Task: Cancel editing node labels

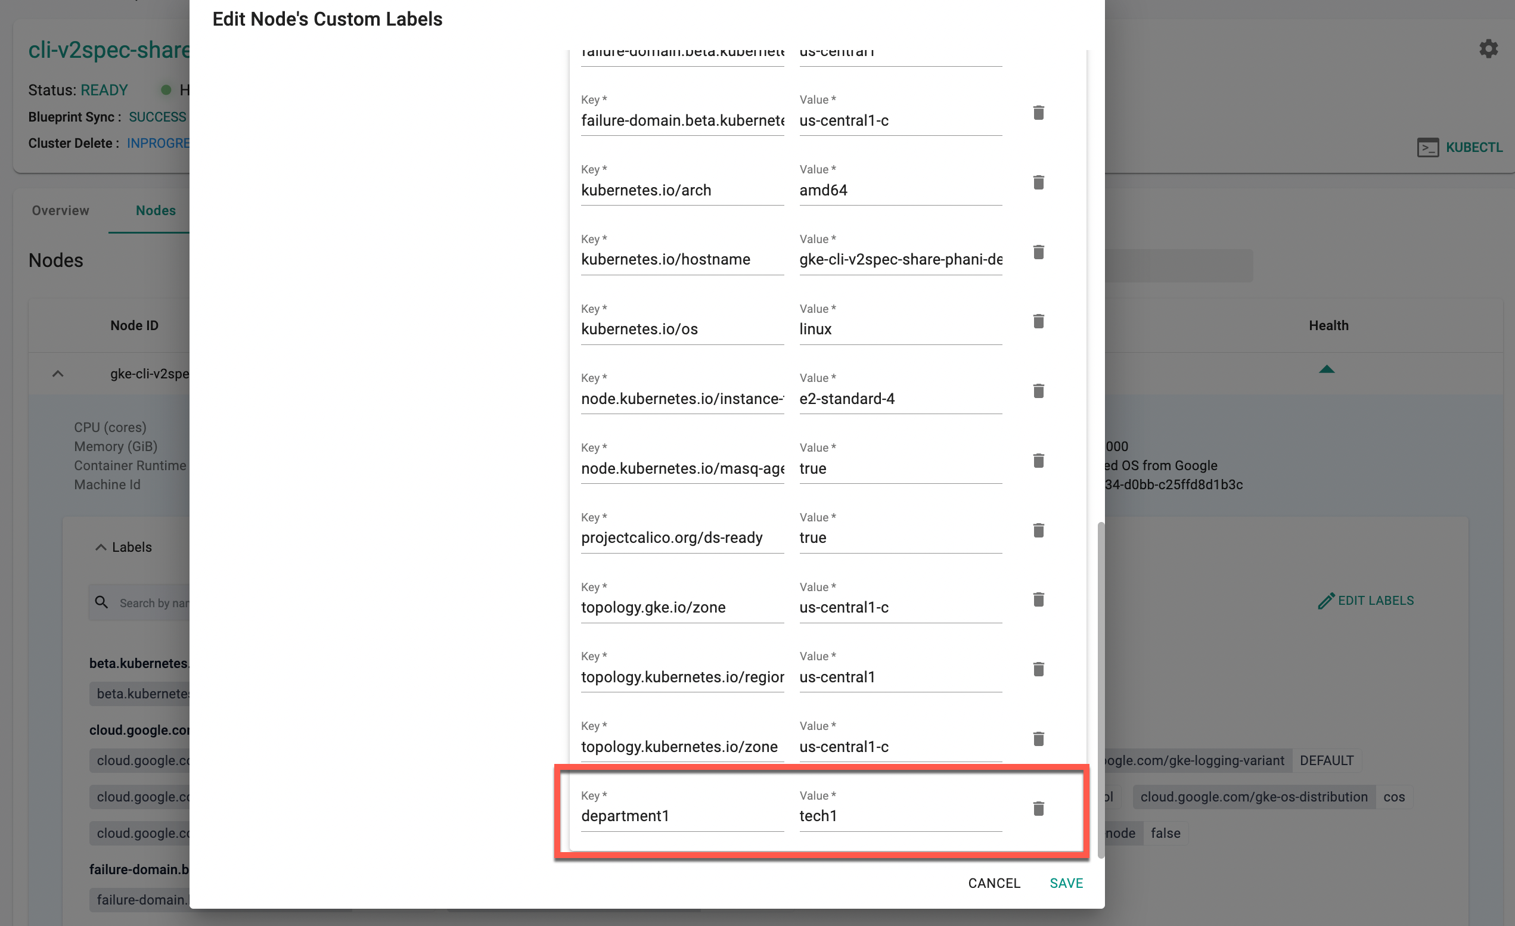Action: [x=994, y=883]
